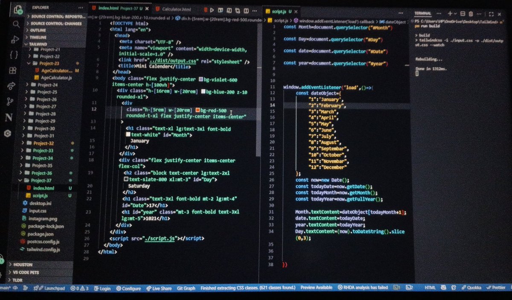Click the bg-violet-600 color swatch in code
This screenshot has height=300, width=512.
(201, 79)
